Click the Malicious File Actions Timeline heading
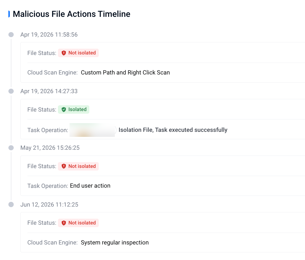 click(72, 14)
